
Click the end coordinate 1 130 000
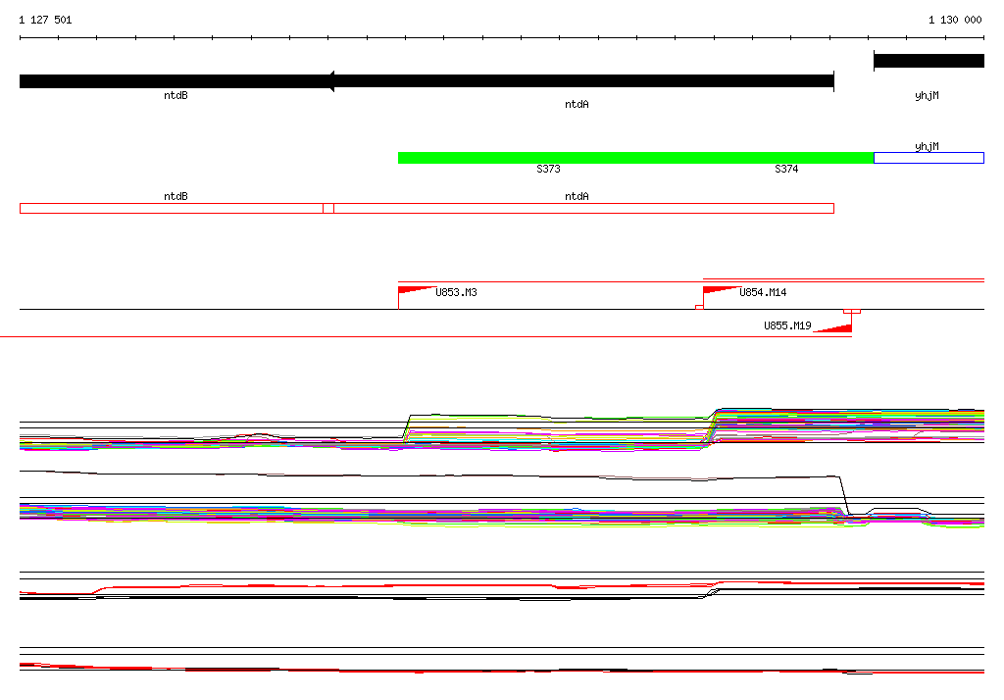955,20
